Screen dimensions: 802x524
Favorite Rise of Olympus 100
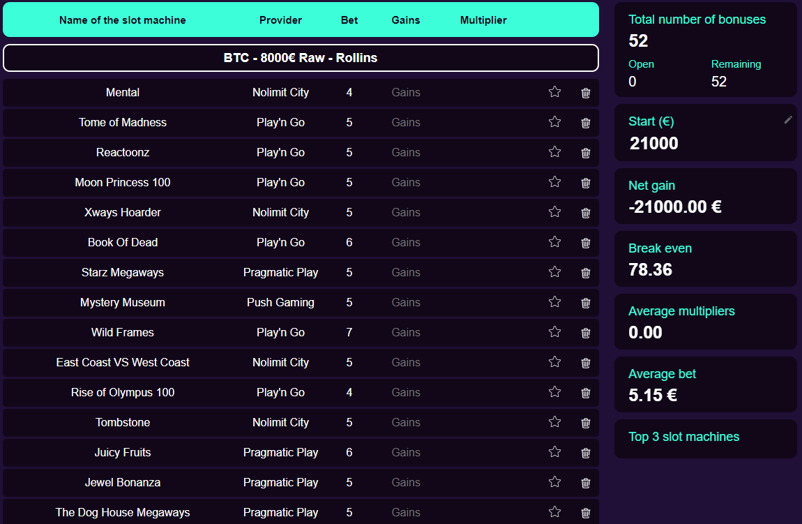[x=555, y=392]
